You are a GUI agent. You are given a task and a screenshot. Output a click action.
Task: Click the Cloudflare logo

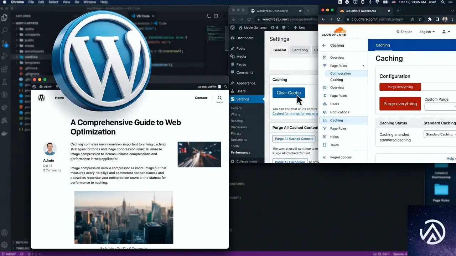(334, 31)
